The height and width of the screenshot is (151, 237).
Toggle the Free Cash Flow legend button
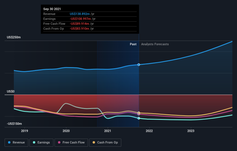(71, 143)
